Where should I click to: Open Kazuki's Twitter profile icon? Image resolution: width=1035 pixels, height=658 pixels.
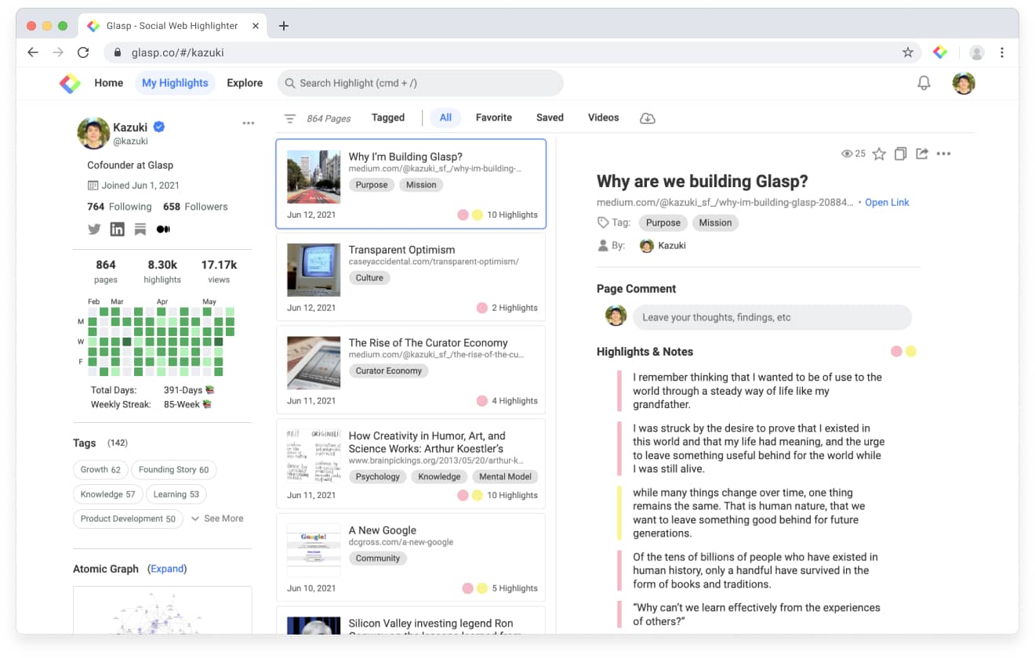(94, 230)
